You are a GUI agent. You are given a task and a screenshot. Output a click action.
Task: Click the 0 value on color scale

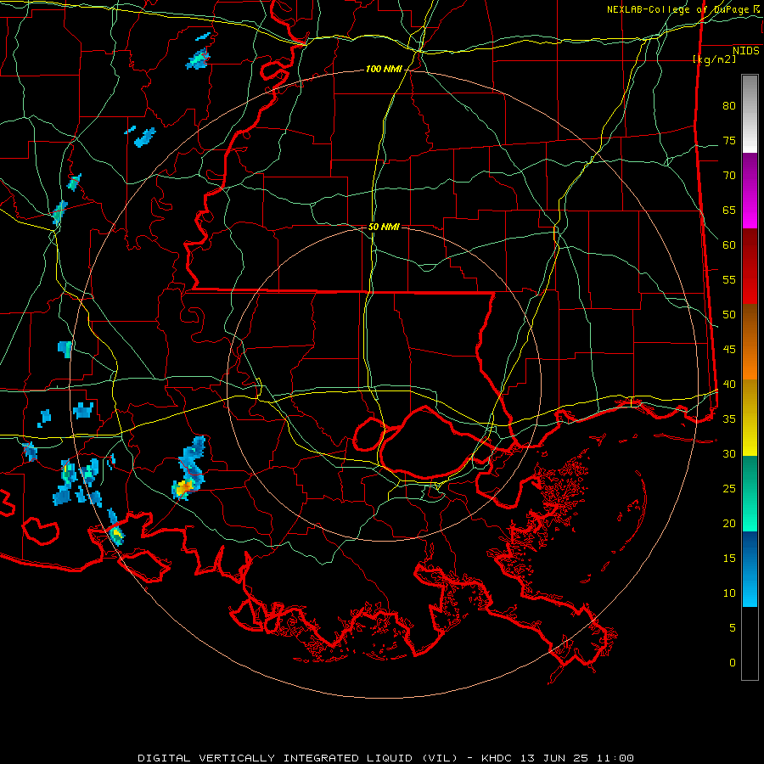click(x=733, y=663)
